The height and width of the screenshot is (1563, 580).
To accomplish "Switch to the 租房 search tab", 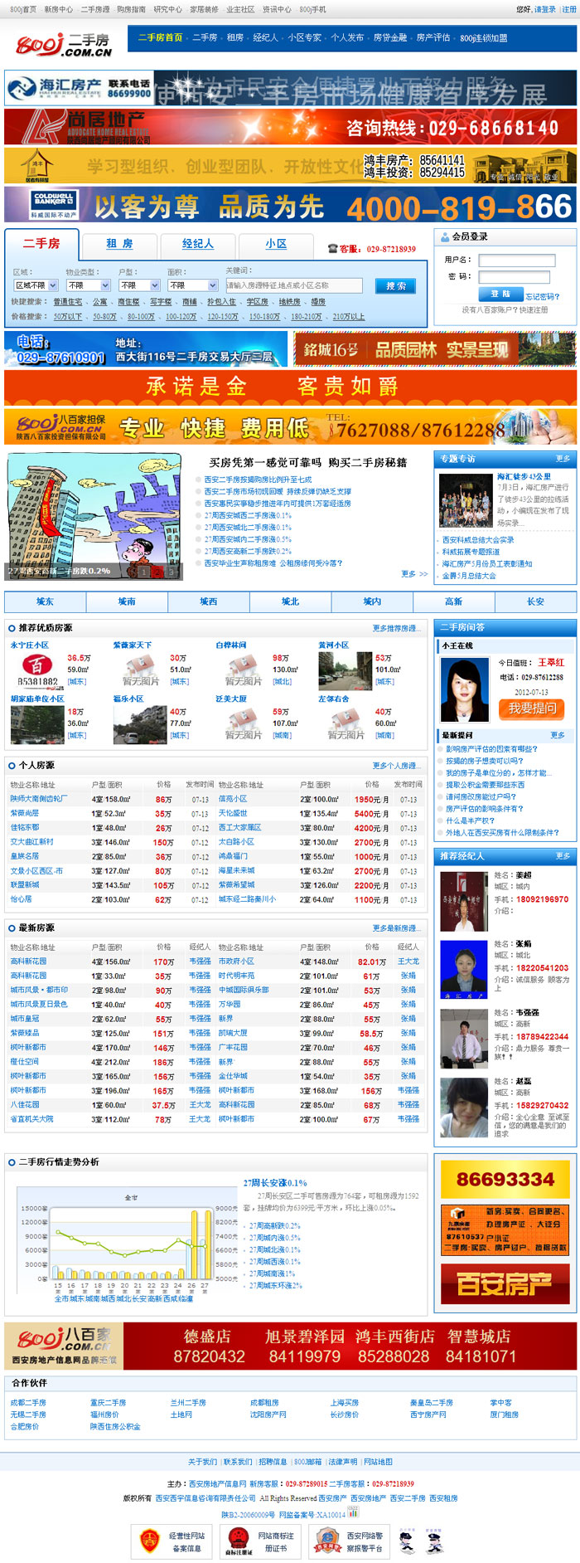I will [x=119, y=244].
